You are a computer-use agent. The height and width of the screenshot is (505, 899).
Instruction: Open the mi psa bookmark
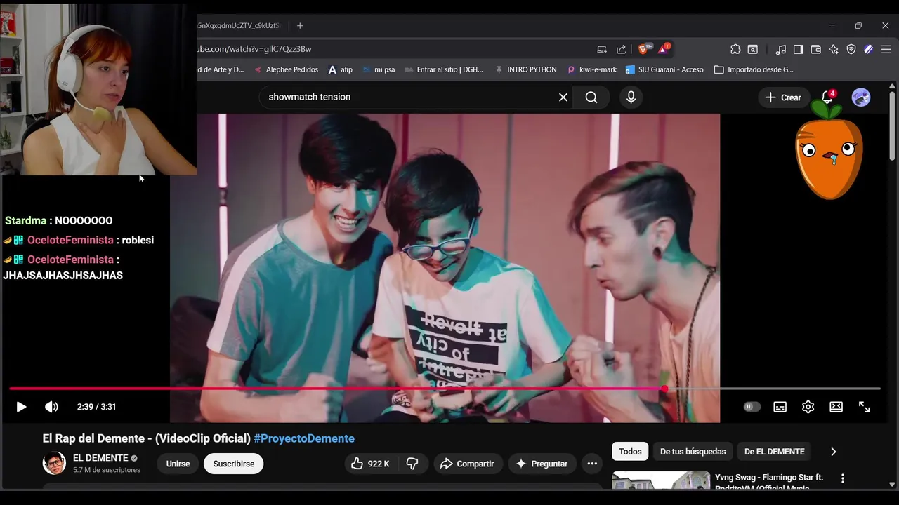(379, 69)
